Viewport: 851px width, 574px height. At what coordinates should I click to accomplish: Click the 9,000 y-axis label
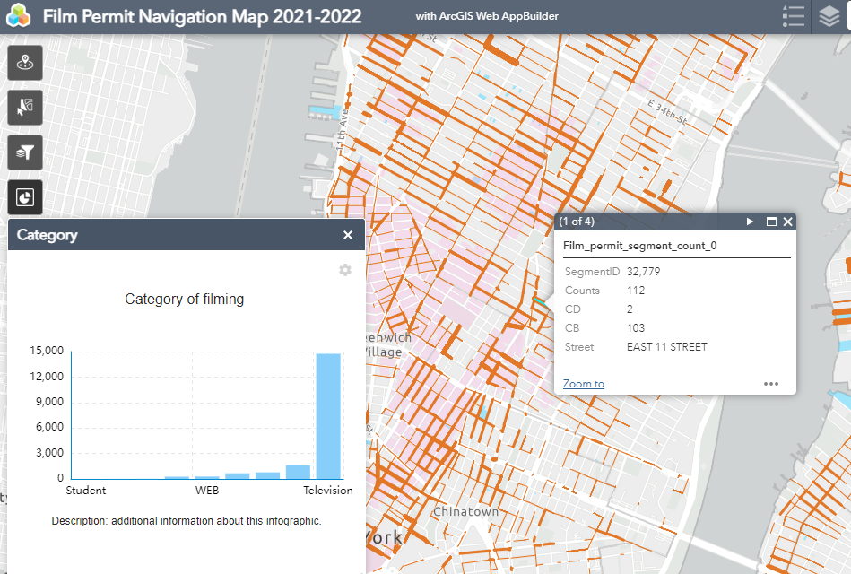(x=49, y=402)
